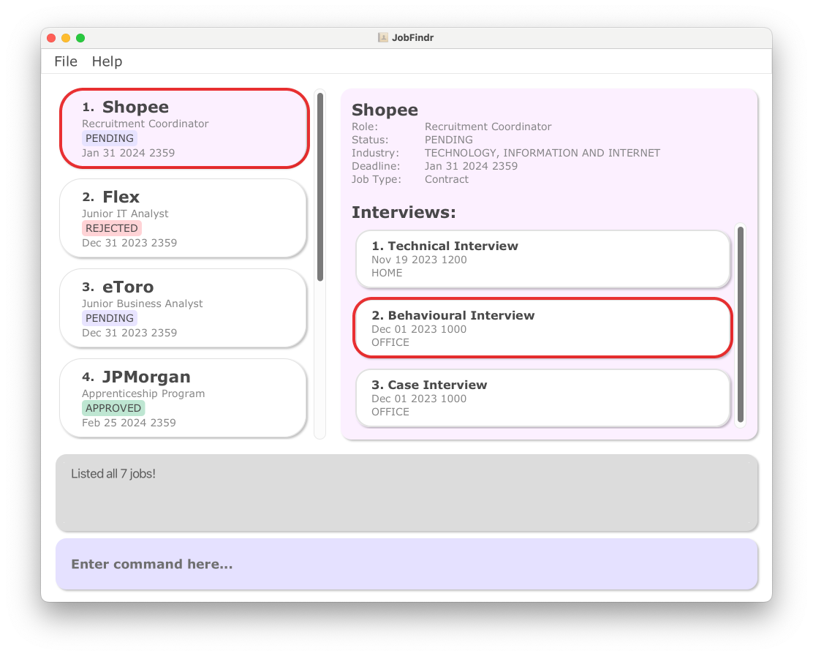813x656 pixels.
Task: Click the Role value Recruitment Coordinator in details
Action: 488,127
